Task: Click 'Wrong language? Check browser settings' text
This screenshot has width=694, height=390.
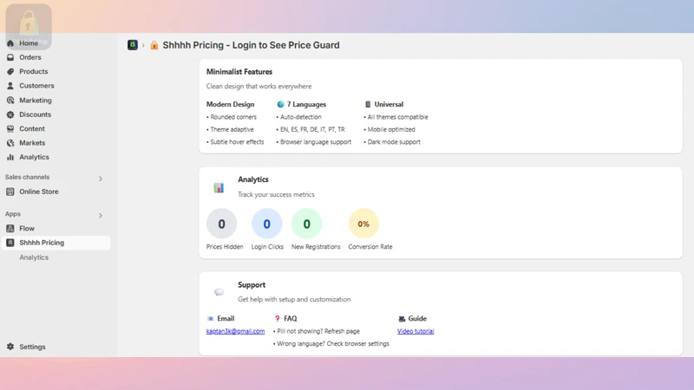Action: point(333,343)
